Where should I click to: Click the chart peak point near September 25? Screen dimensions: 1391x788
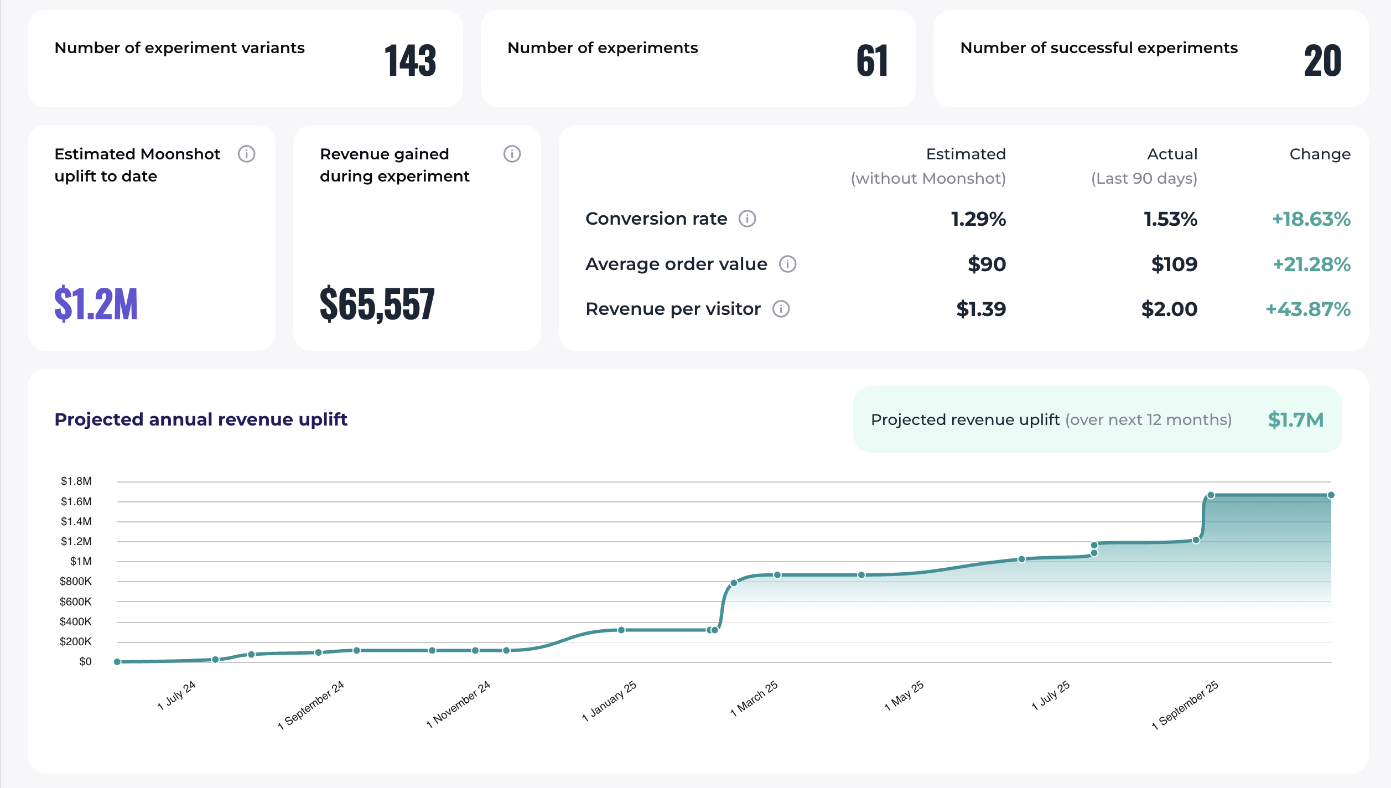pyautogui.click(x=1211, y=495)
